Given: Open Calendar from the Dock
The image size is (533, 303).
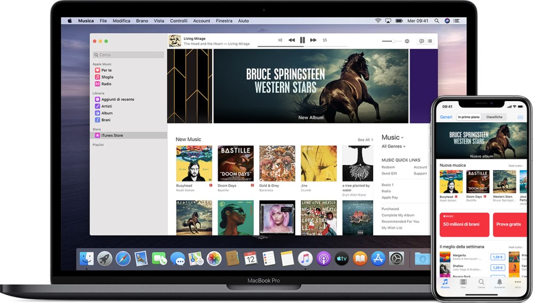Looking at the screenshot, I should coord(251,258).
